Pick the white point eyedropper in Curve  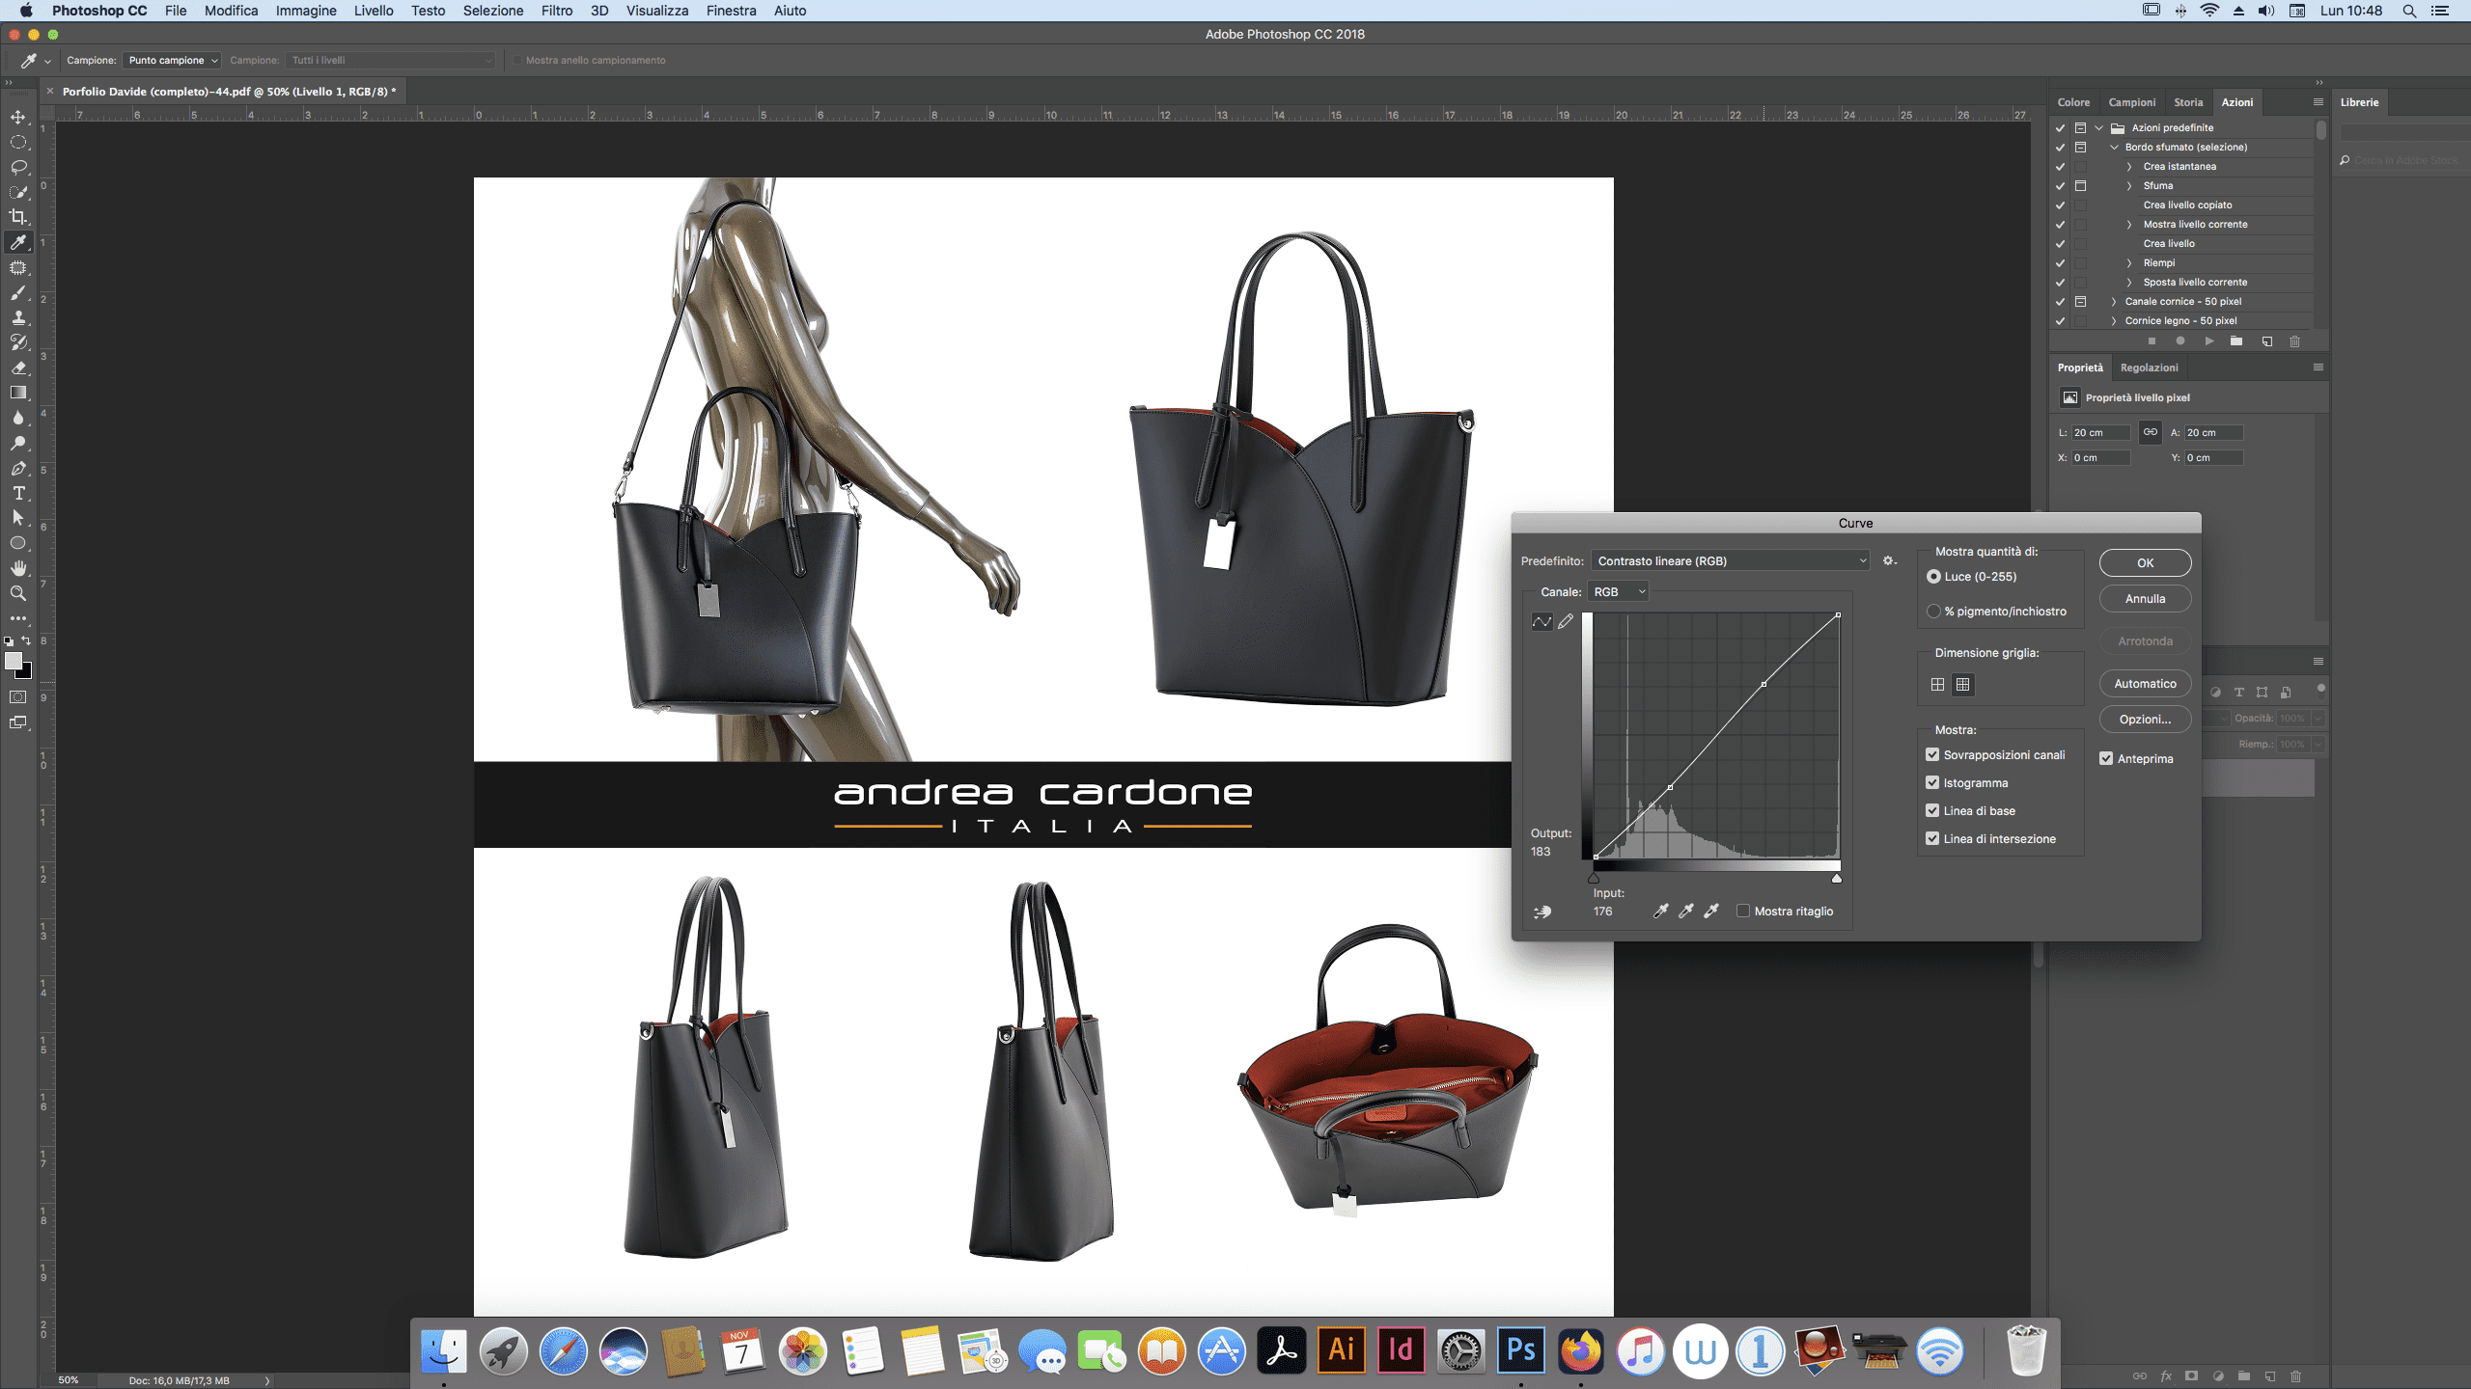point(1710,911)
